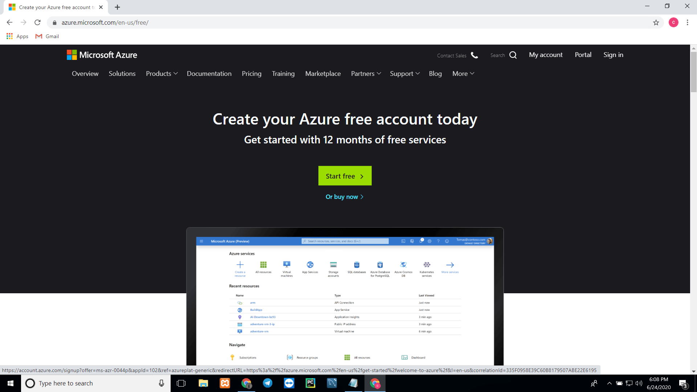Bookmark this page with the star icon
Viewport: 697px width, 392px height.
pyautogui.click(x=656, y=23)
